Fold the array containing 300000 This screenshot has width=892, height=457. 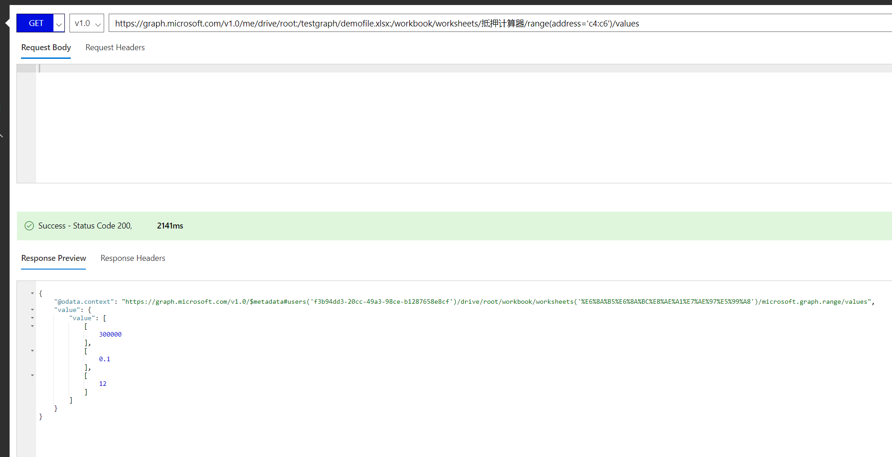click(32, 326)
